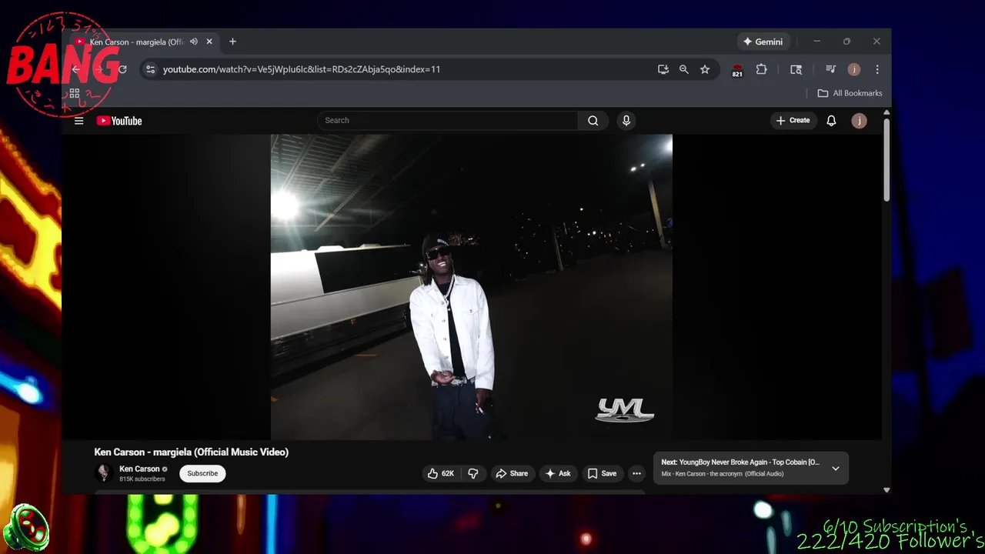Click the YouTube Search field
Image resolution: width=985 pixels, height=554 pixels.
447,121
